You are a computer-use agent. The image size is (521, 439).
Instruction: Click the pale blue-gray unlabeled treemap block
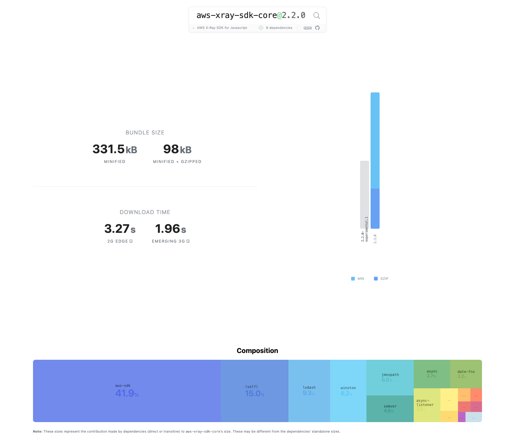coord(474,417)
